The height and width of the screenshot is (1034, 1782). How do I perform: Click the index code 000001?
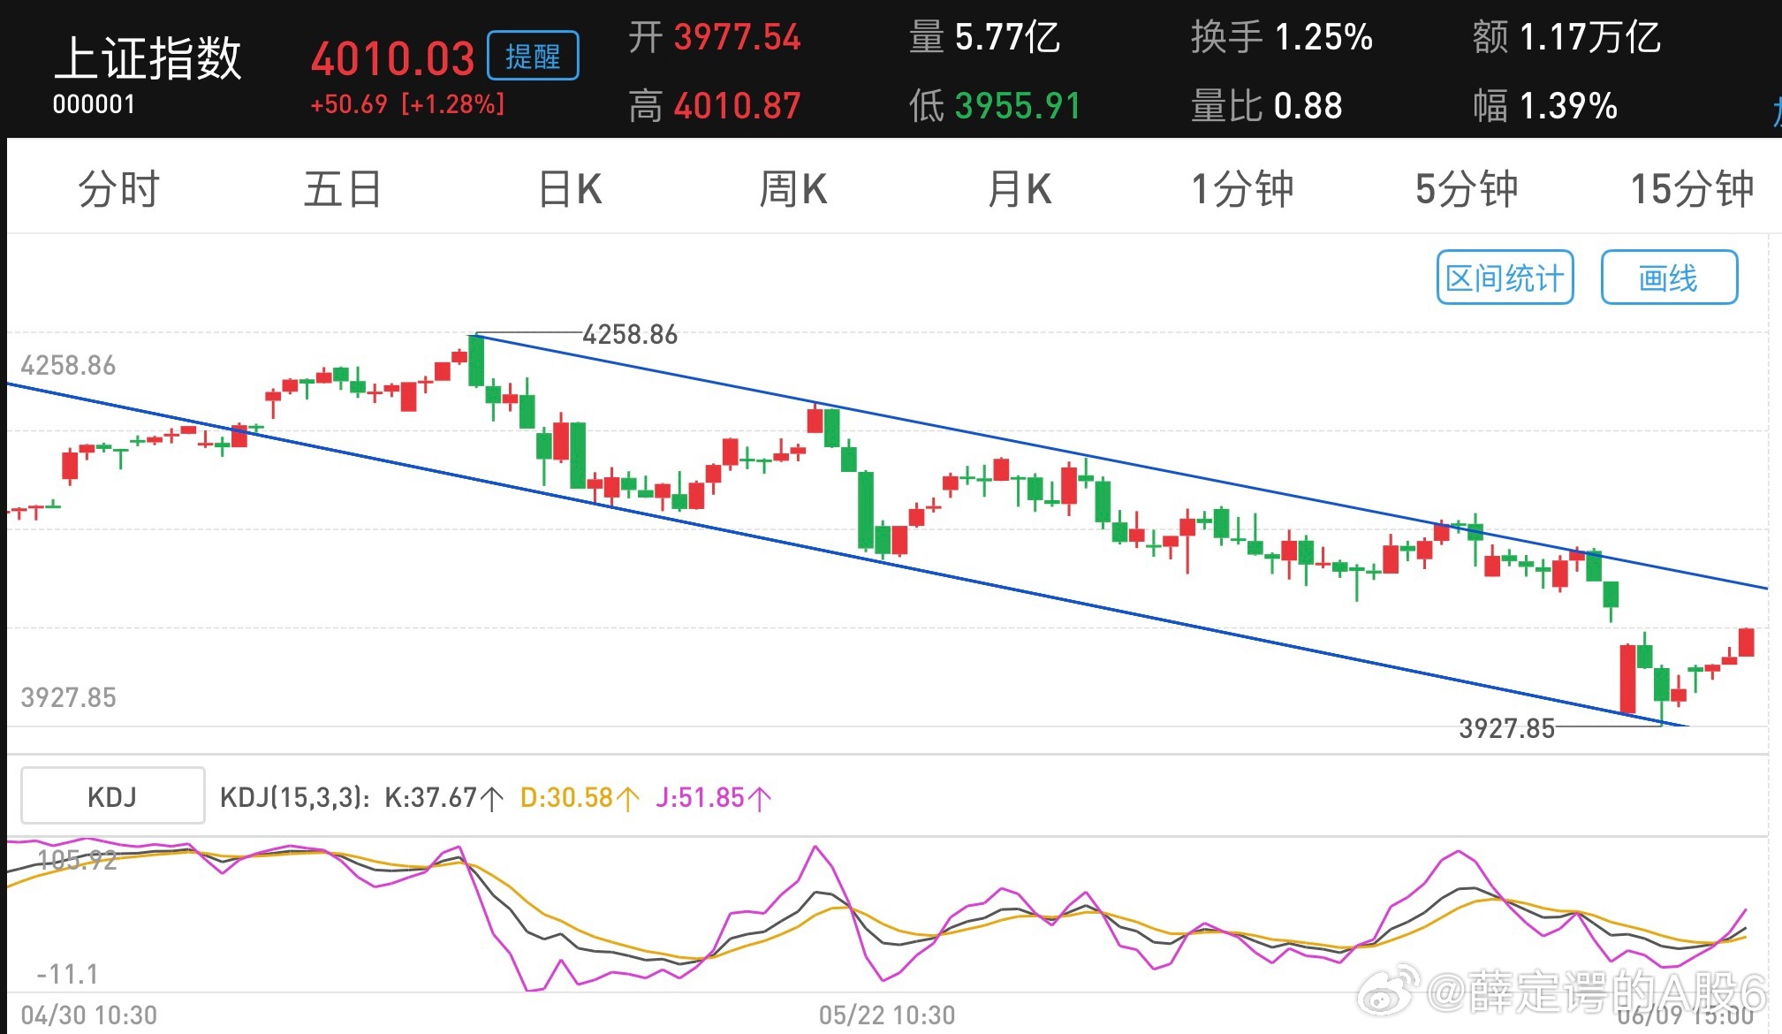coord(94,104)
